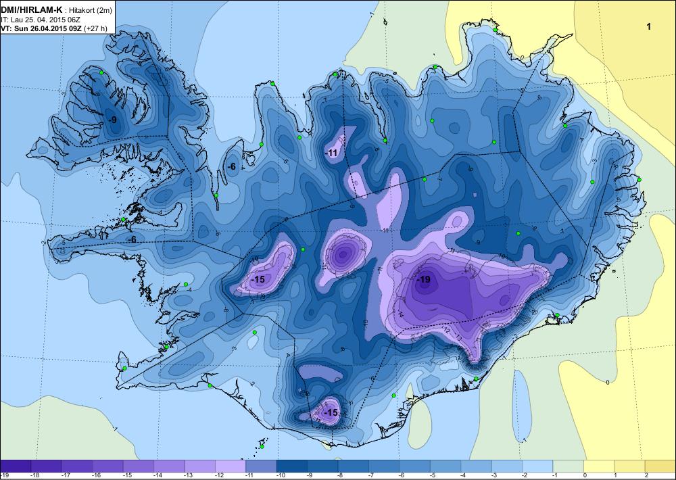Click the bold -15 label west of the -19 label
The width and height of the screenshot is (676, 480).
click(x=258, y=279)
